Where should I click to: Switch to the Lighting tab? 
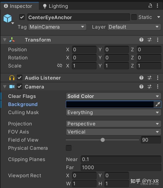click(56, 6)
